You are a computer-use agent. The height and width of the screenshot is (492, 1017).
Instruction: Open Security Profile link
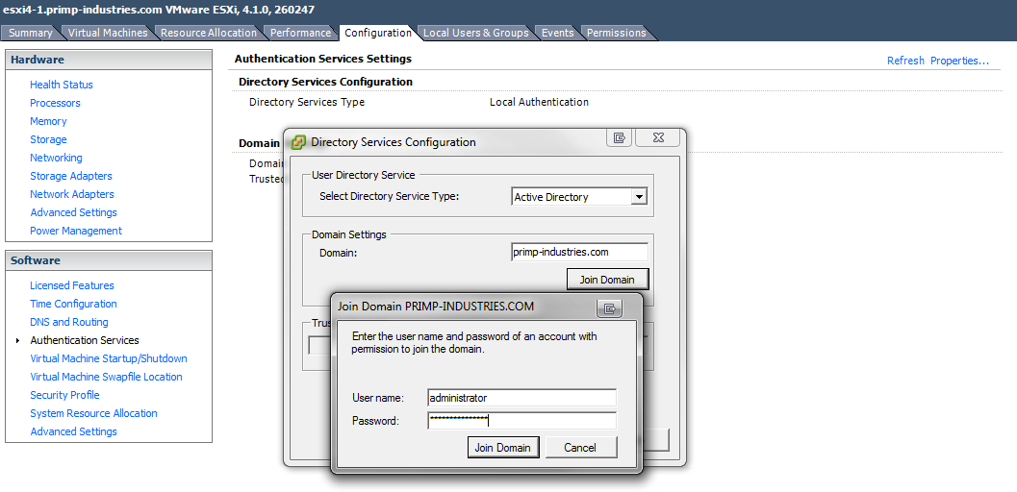(64, 395)
